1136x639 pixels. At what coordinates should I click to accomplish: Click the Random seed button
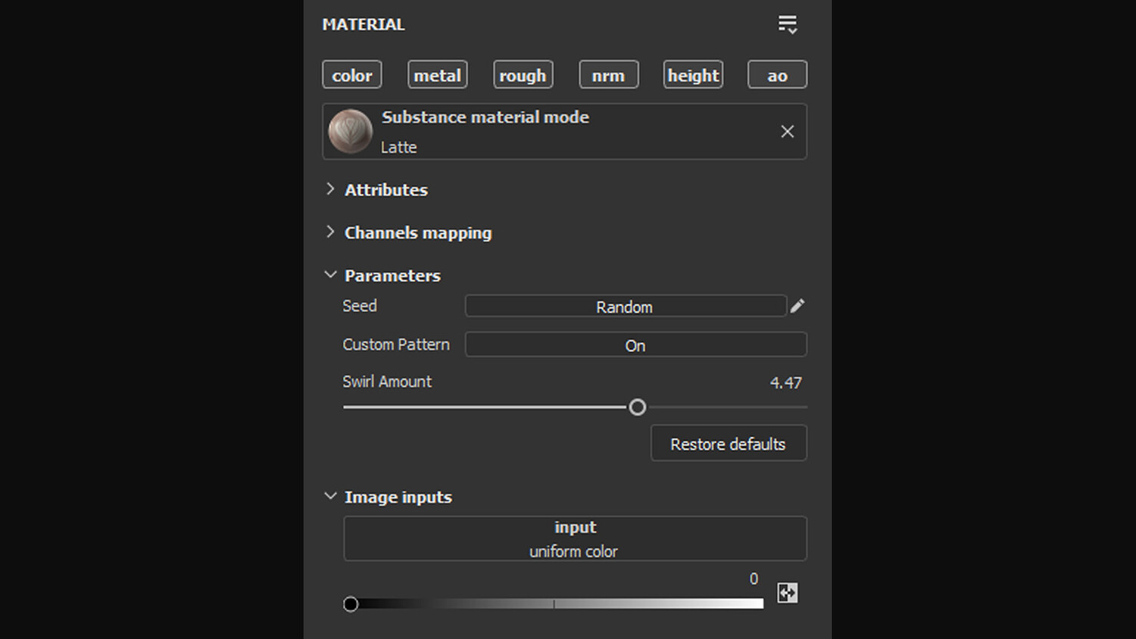pyautogui.click(x=625, y=307)
